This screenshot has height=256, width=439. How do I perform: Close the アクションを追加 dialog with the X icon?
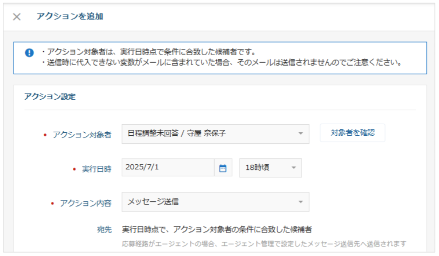16,17
